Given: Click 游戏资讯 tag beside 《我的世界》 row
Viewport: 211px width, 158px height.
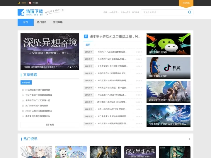Looking at the screenshot, I should click(89, 73).
